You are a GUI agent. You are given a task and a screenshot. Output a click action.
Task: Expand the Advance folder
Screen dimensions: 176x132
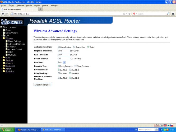coord(4,63)
